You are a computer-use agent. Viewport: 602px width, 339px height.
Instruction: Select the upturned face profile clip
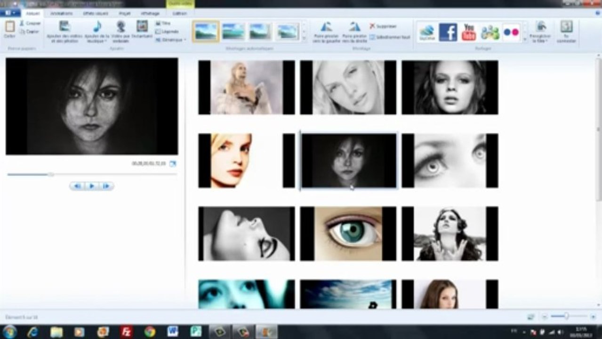[247, 234]
